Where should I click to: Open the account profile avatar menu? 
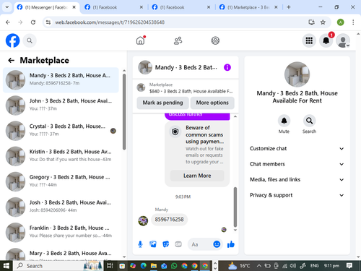(x=343, y=40)
